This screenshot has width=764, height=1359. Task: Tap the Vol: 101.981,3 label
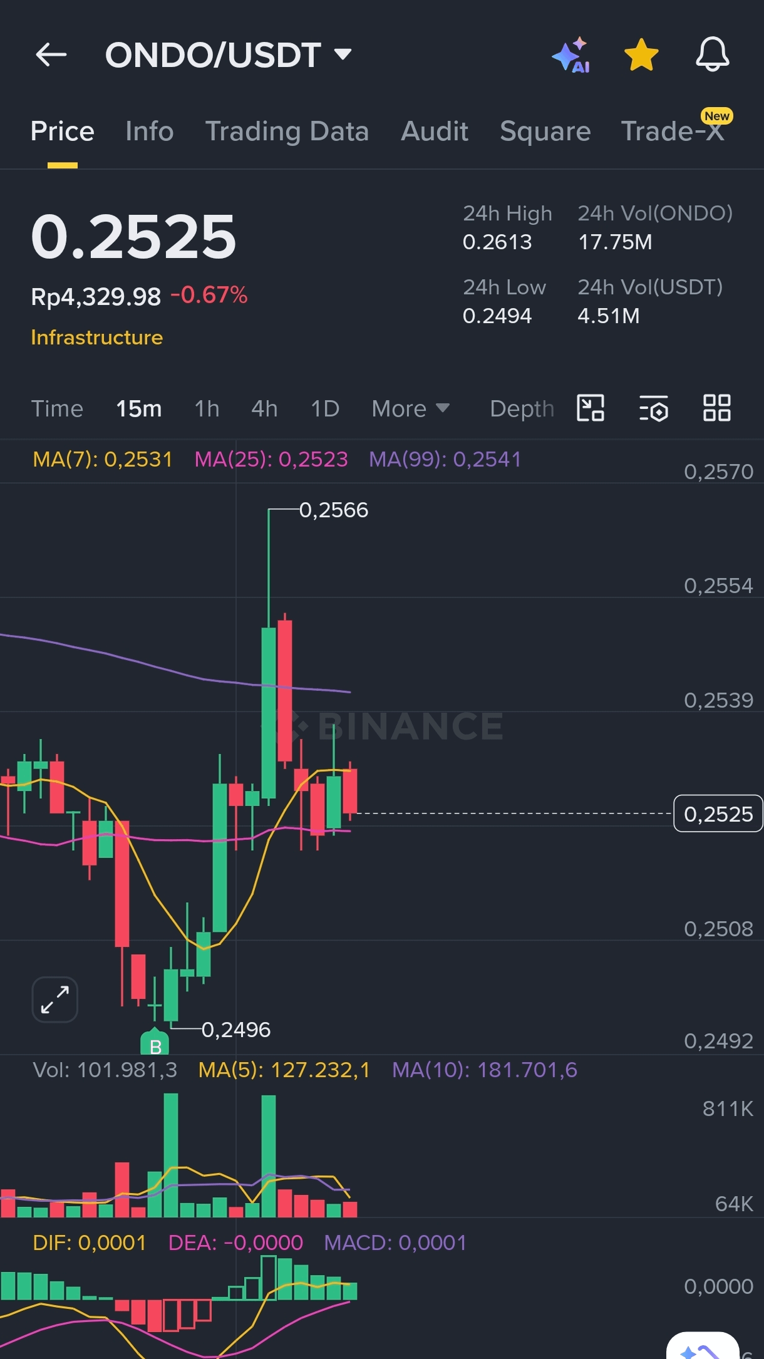tap(105, 1070)
